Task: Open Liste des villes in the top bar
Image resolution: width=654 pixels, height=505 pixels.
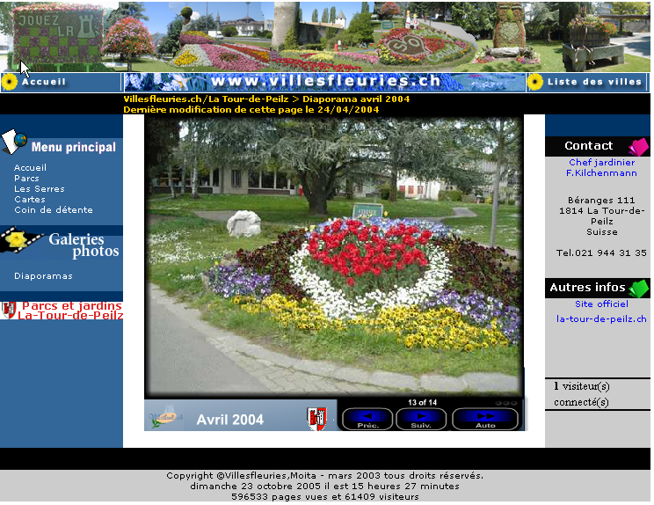Action: pyautogui.click(x=594, y=82)
